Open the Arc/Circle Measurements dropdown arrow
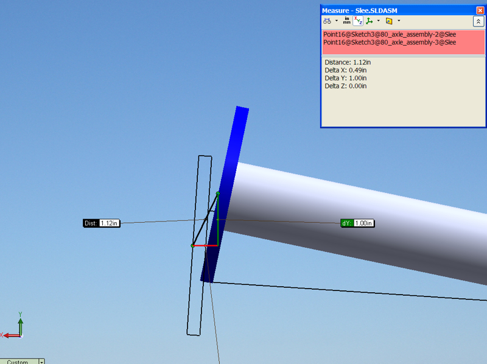The width and height of the screenshot is (487, 364). (337, 21)
